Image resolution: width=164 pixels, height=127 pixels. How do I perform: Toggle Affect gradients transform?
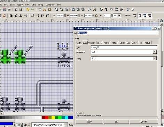coord(145,16)
